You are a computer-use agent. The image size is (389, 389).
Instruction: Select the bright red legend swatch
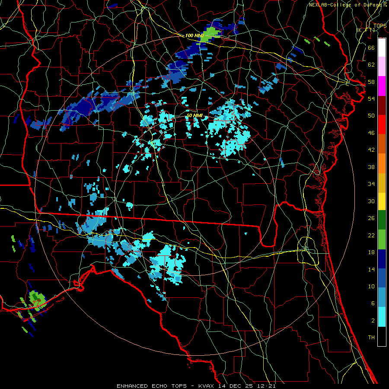point(382,124)
